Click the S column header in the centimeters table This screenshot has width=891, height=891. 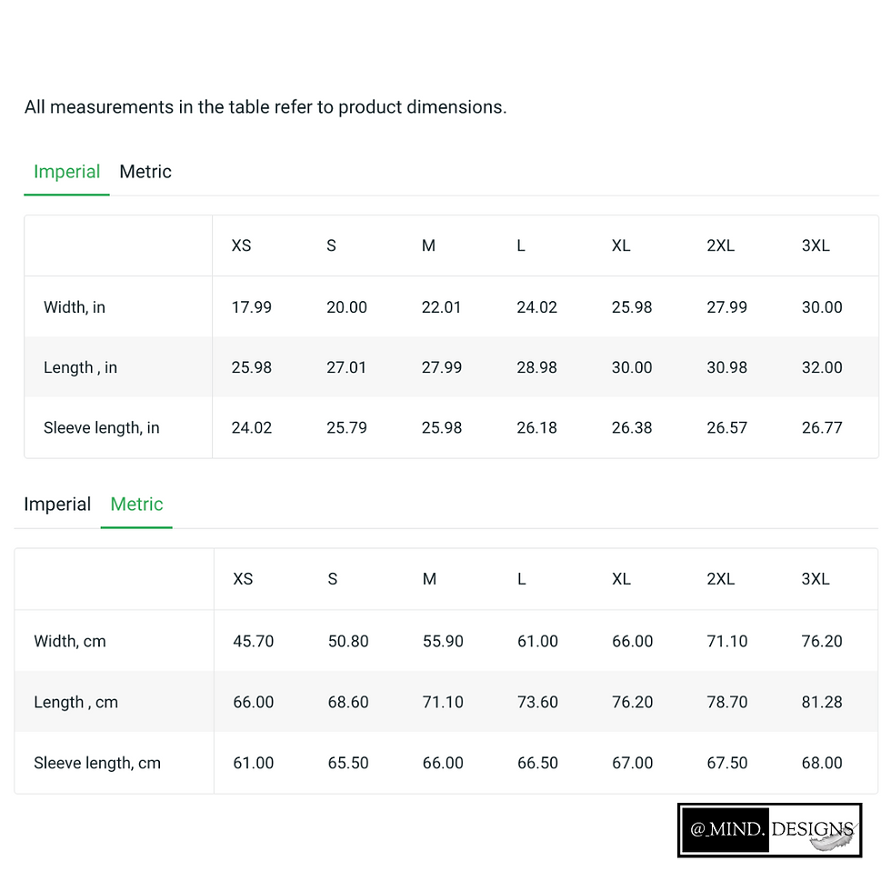333,579
